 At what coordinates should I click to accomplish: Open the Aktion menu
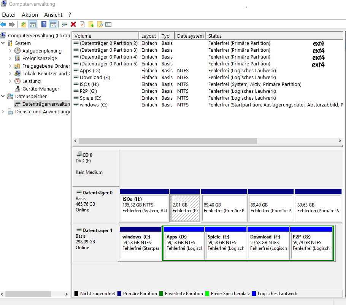pyautogui.click(x=30, y=14)
